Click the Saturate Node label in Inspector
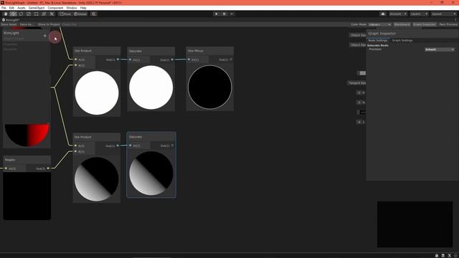This screenshot has width=459, height=258. point(378,46)
